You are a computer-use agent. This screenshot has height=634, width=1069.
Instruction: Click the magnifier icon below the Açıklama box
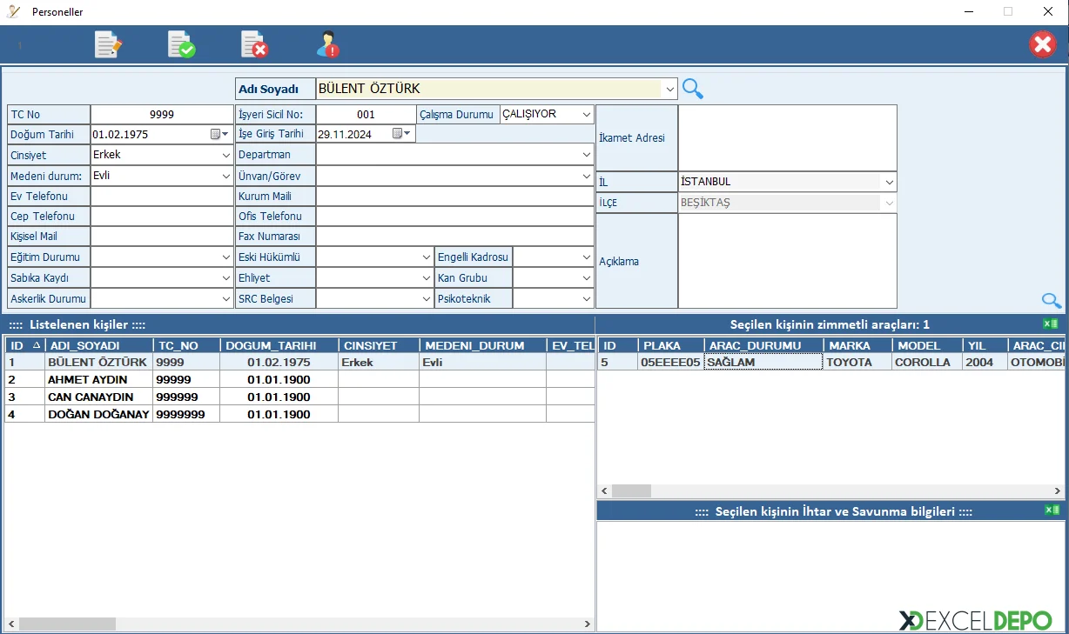pyautogui.click(x=1051, y=301)
